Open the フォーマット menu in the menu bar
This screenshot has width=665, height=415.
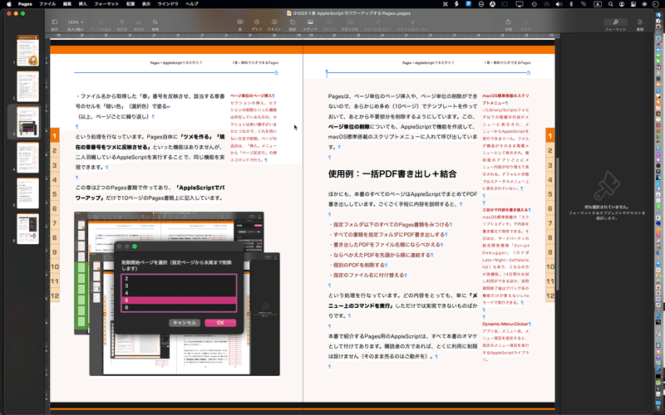coord(106,4)
